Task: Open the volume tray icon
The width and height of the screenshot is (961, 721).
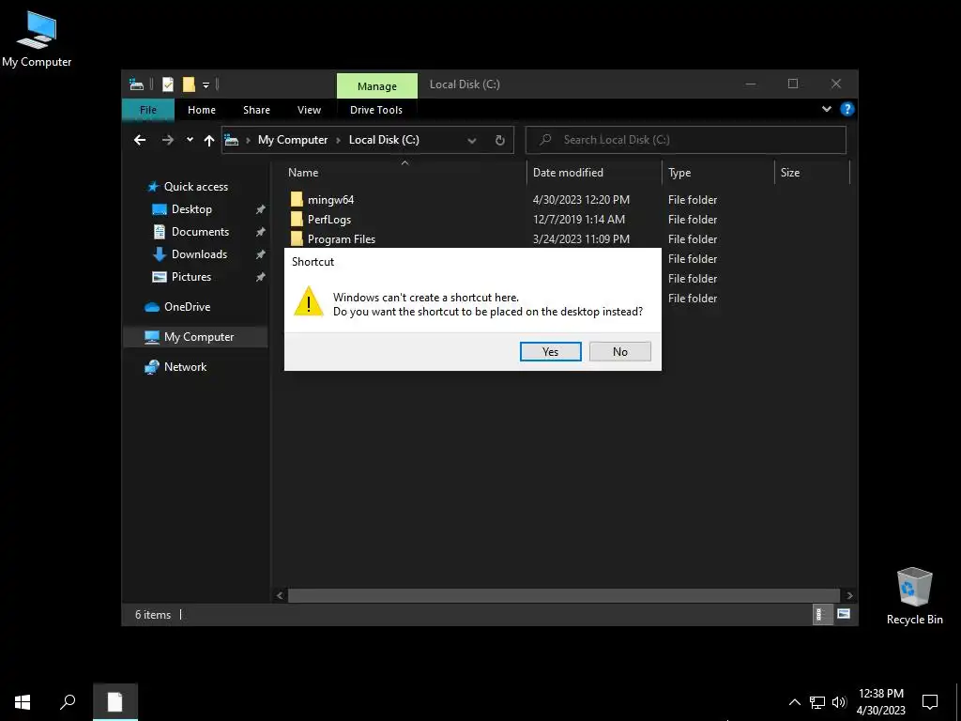Action: [x=839, y=702]
